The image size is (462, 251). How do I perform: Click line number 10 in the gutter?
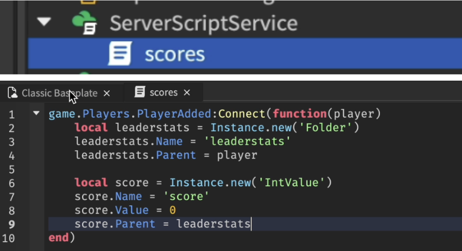(8, 238)
